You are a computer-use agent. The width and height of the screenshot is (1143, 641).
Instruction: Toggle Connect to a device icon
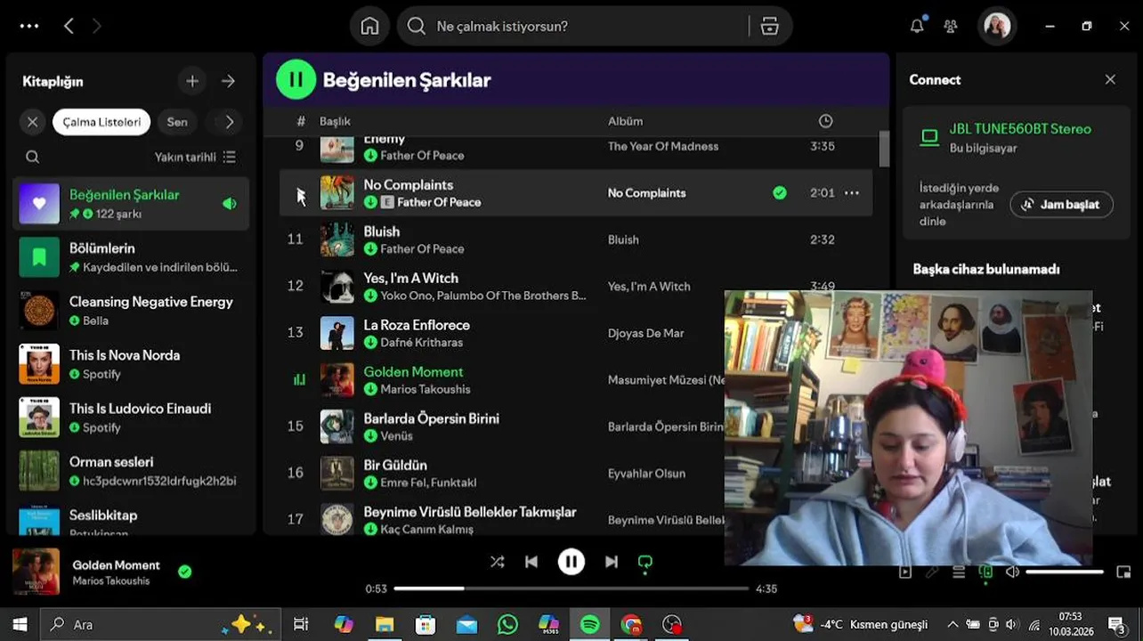tap(985, 572)
